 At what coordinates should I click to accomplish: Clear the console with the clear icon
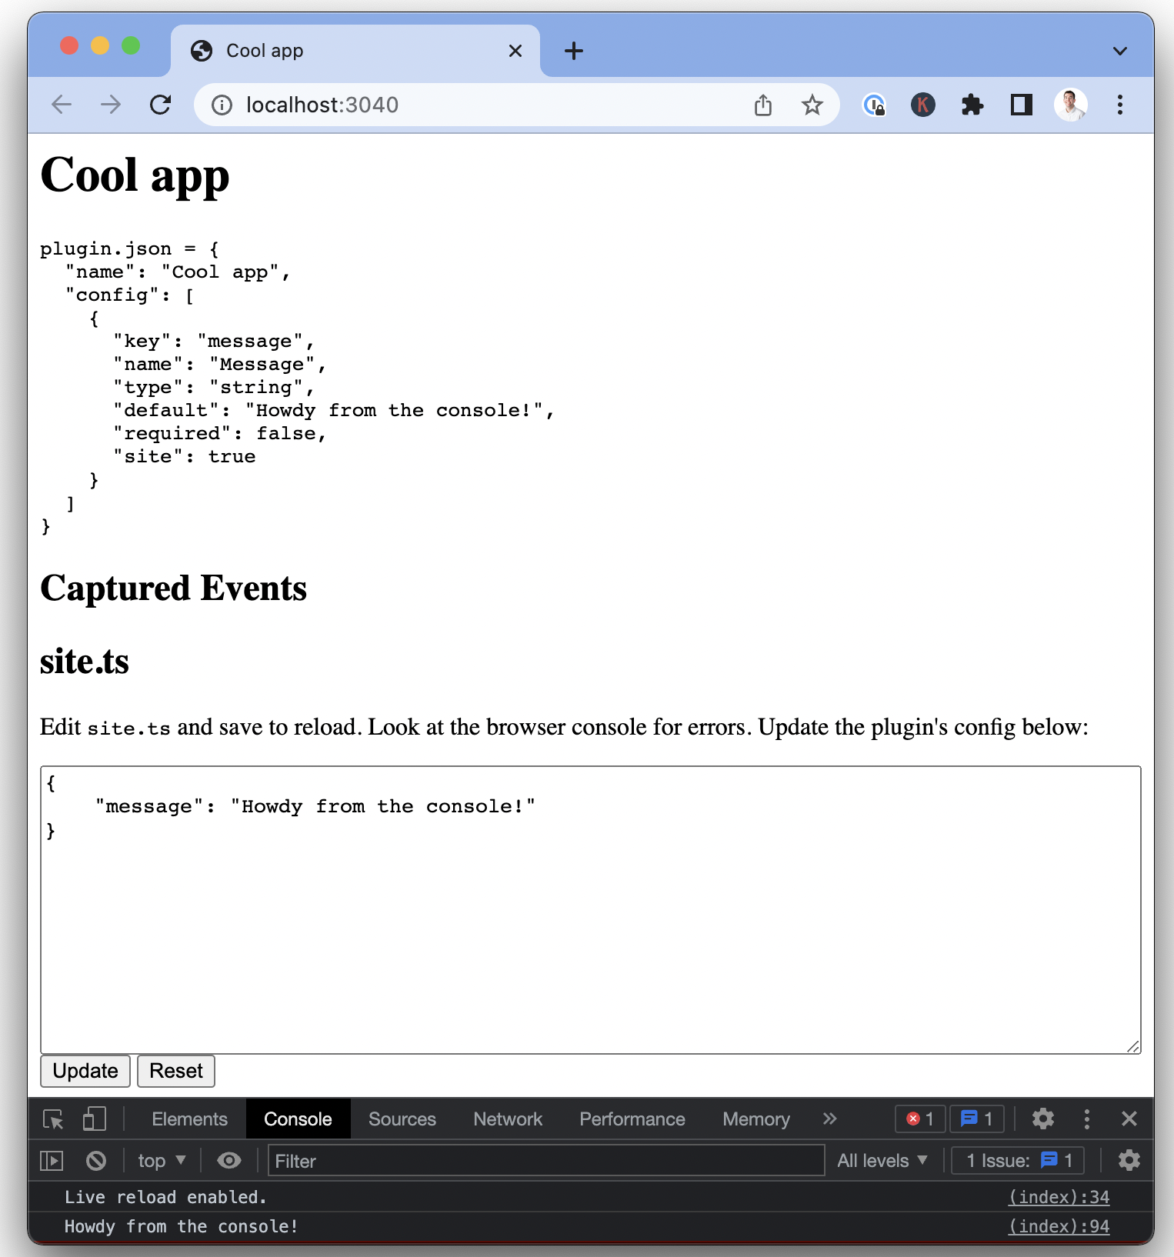96,1160
